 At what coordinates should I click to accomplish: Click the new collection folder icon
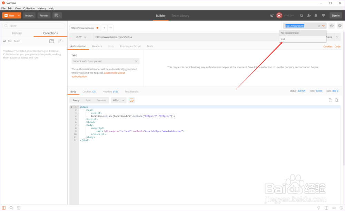pyautogui.click(x=52, y=41)
